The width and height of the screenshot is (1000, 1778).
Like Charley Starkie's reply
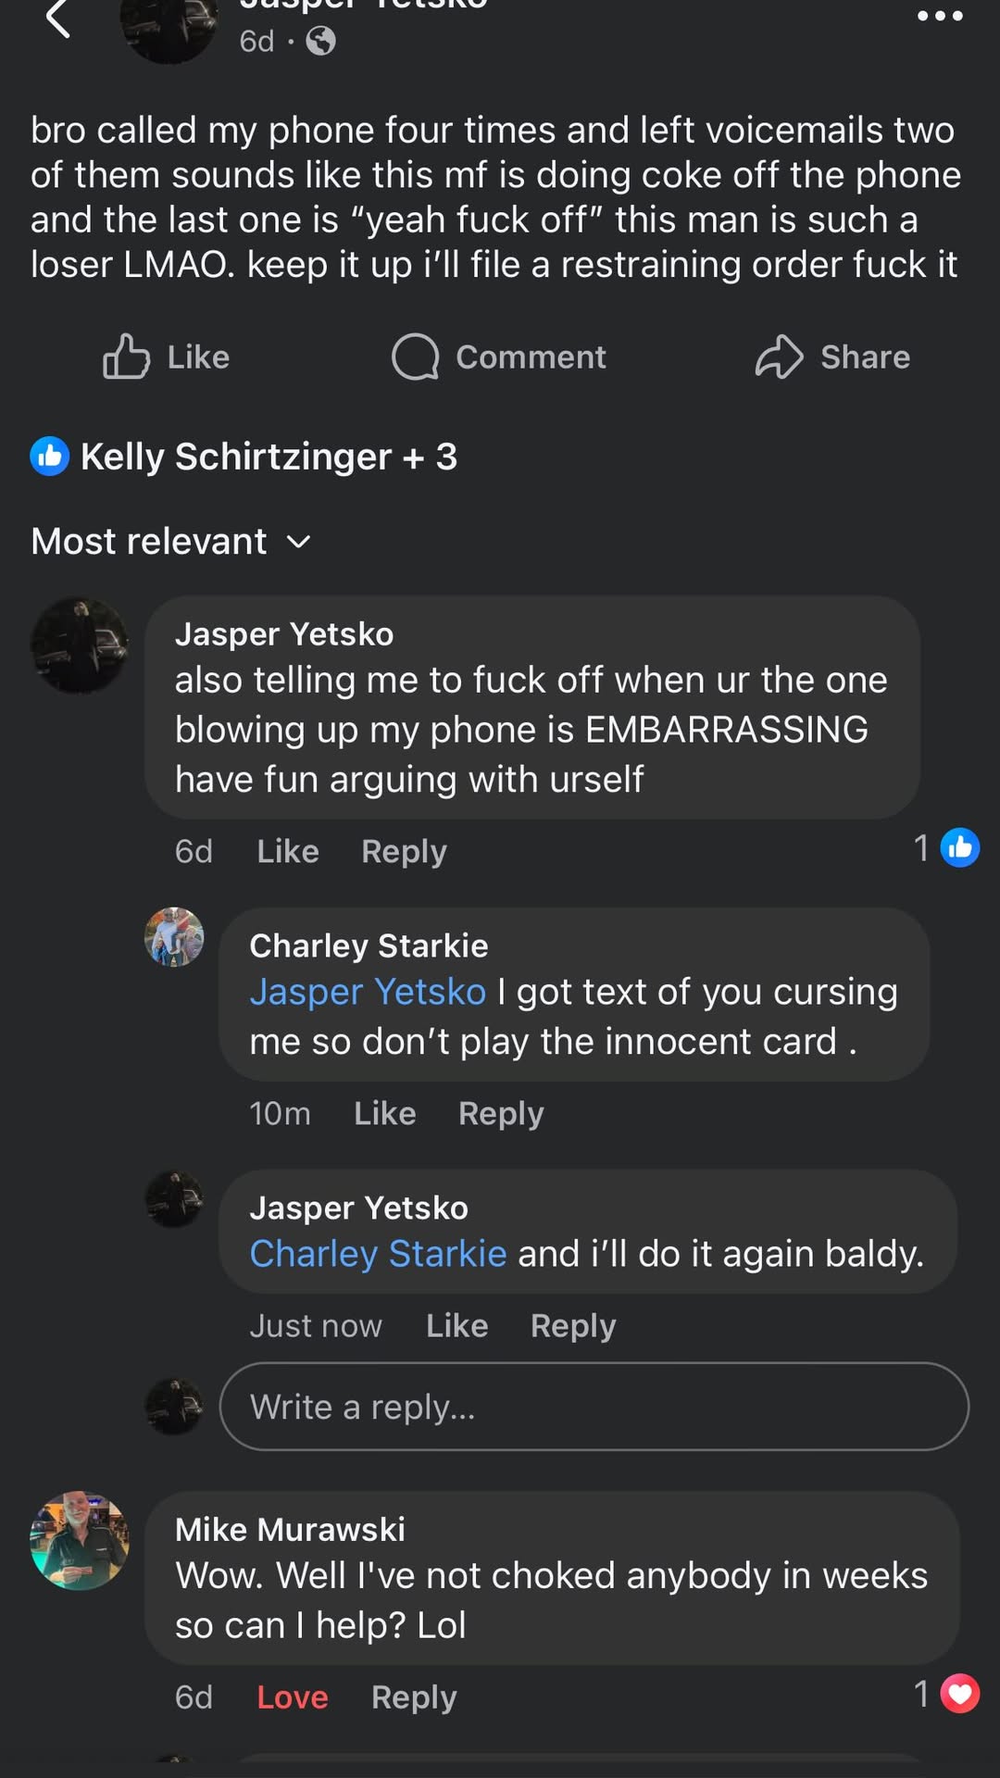coord(384,1113)
